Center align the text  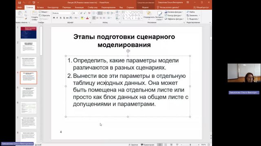[x=97, y=18]
